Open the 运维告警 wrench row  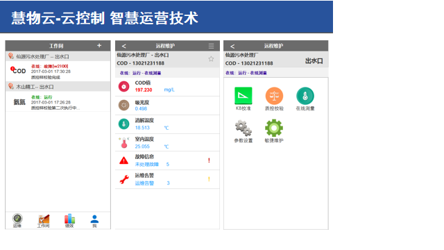point(167,179)
